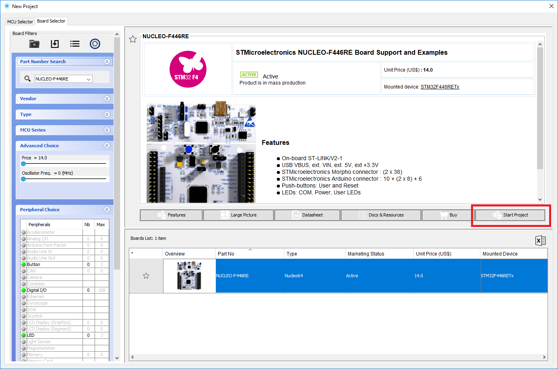Export boards list to Excel
The image size is (558, 369).
click(540, 240)
